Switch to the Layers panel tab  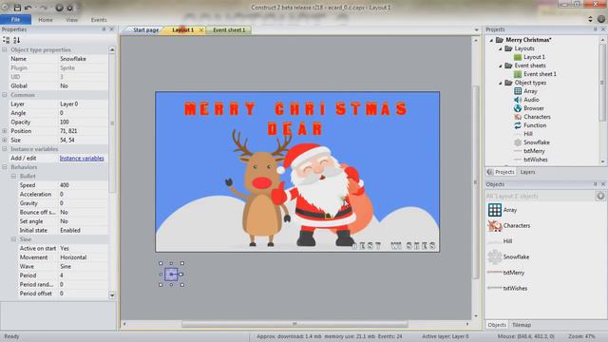[x=527, y=172]
